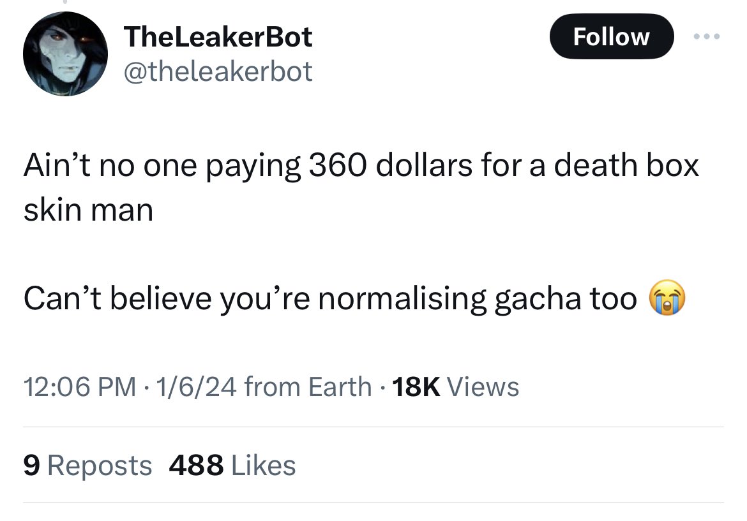Show the list of 488 Likes
This screenshot has width=747, height=521.
pos(232,466)
